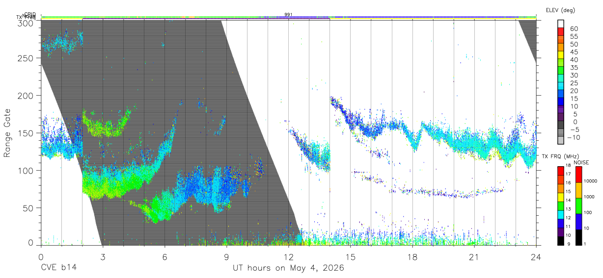
Task: Click the '12' hour label on x-axis
Action: tap(288, 257)
